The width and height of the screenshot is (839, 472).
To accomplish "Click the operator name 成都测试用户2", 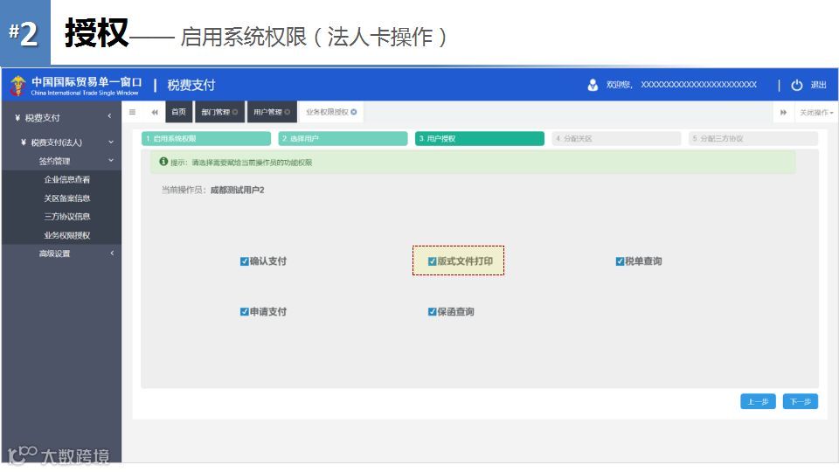I will click(237, 190).
